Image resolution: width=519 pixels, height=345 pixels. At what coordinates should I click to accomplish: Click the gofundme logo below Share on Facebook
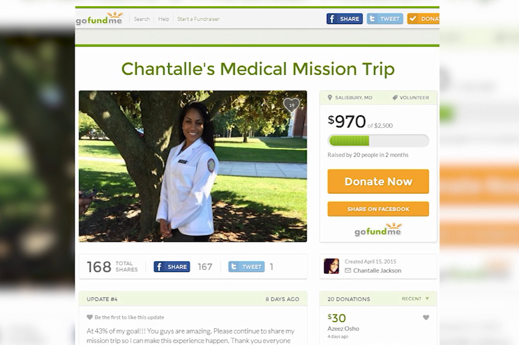[x=378, y=229]
